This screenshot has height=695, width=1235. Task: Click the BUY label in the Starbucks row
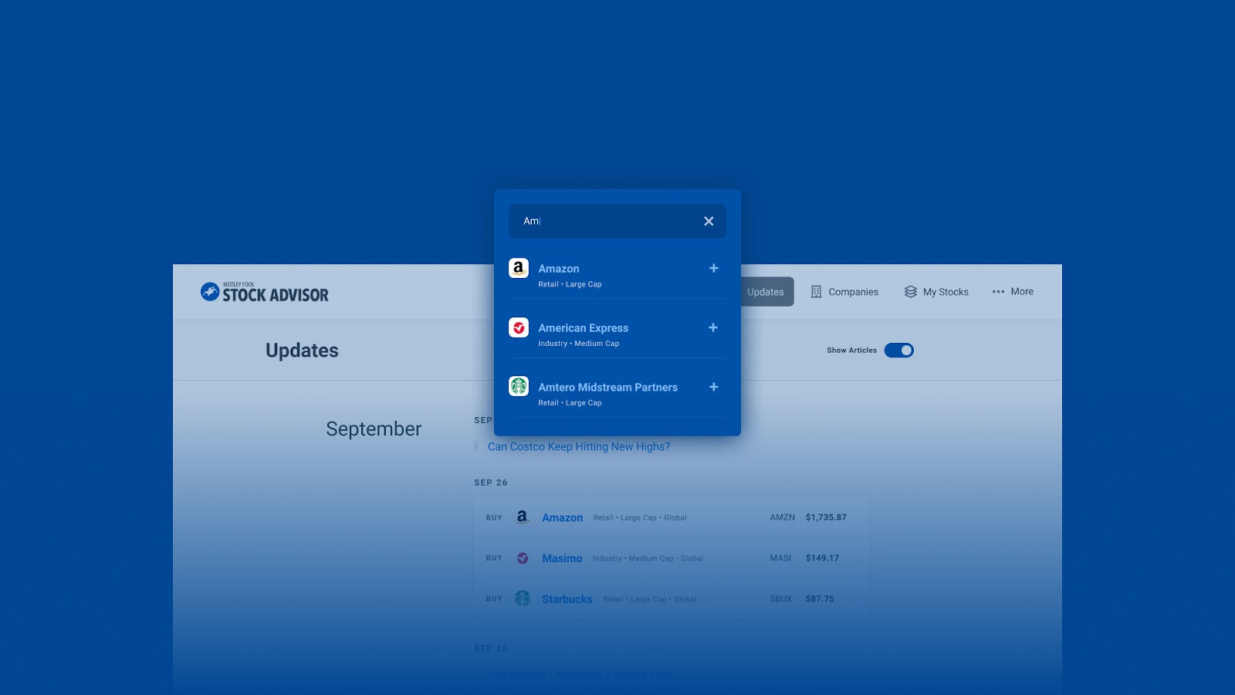pyautogui.click(x=494, y=599)
